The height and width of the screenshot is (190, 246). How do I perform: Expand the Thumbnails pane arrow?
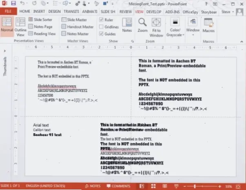[x=5, y=51]
